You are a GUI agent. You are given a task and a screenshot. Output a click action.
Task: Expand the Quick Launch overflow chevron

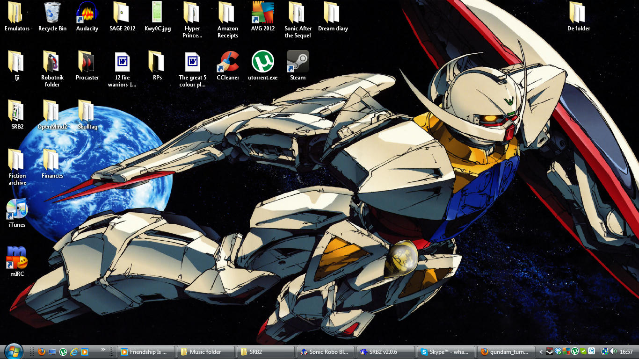tap(103, 349)
